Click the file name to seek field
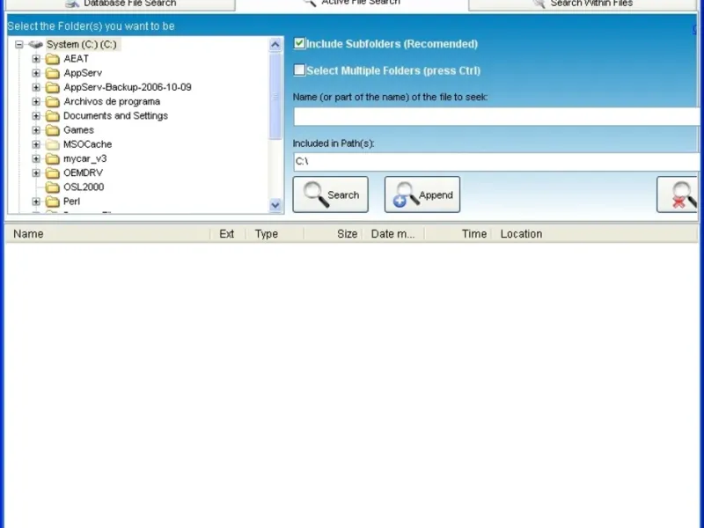704x528 pixels. tap(496, 117)
